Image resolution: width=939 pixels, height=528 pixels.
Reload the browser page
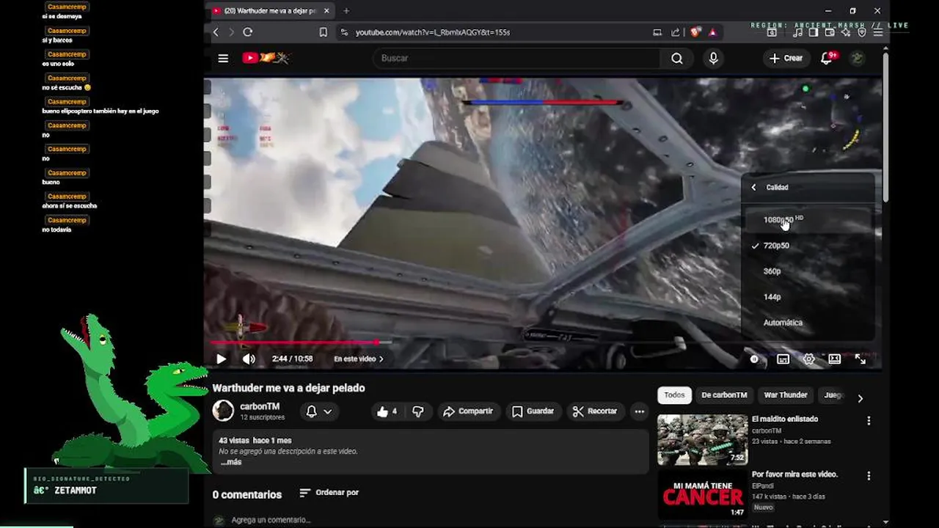click(248, 32)
